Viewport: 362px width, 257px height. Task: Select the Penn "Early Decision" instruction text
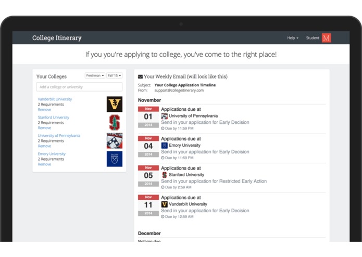point(205,122)
